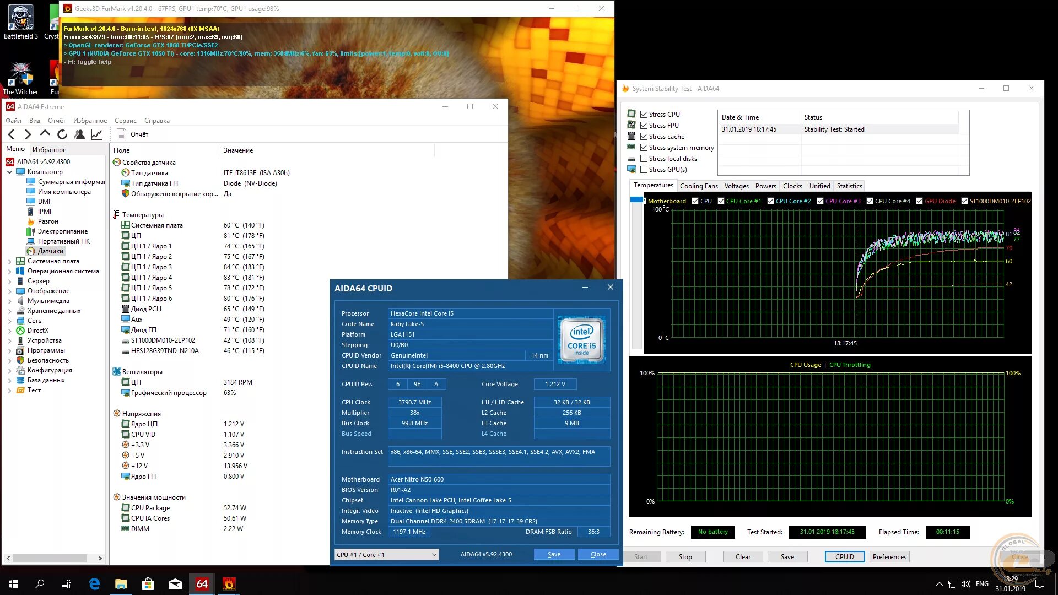Click the AIDA64 back navigation arrow
The image size is (1058, 595).
12,134
